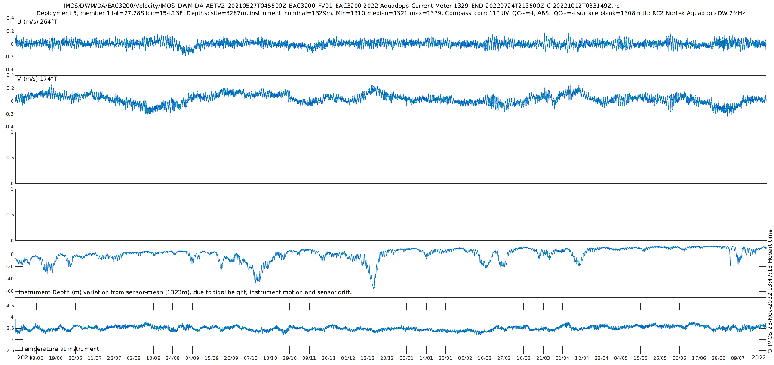Select the '04/09' date tick label
The height and width of the screenshot is (365, 774).
[x=192, y=358]
